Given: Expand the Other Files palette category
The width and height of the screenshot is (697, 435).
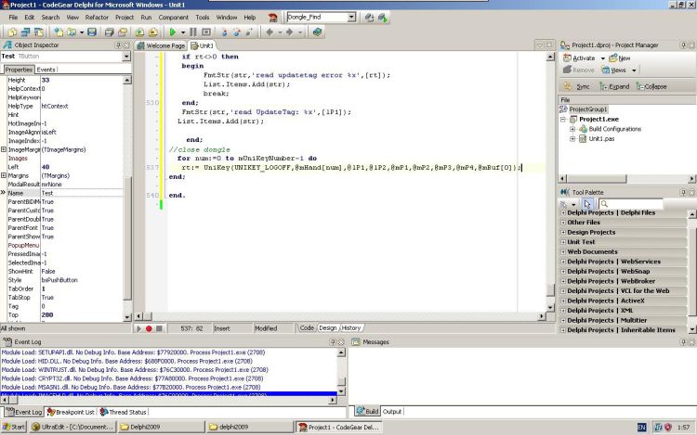Looking at the screenshot, I should tap(563, 223).
